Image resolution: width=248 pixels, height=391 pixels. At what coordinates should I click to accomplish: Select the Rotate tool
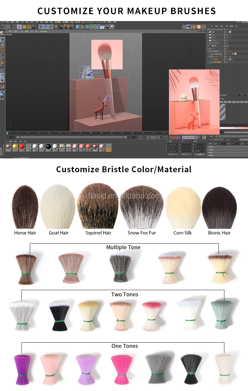tap(29, 27)
